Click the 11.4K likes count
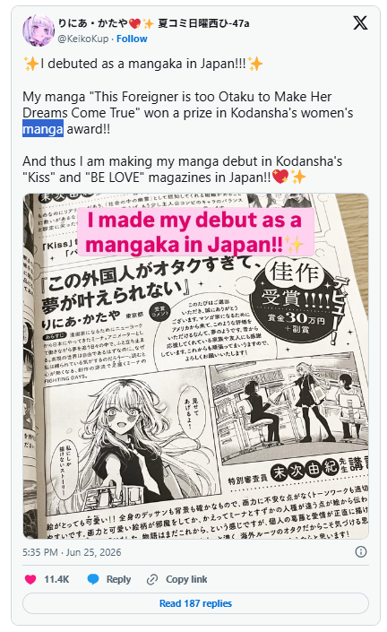387x632 pixels. pyautogui.click(x=56, y=579)
